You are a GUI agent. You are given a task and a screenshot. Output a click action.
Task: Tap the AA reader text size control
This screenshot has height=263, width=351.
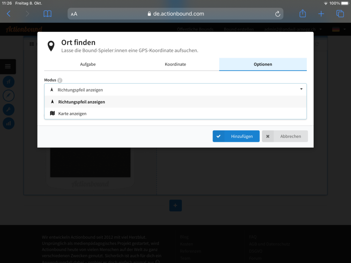coord(74,14)
